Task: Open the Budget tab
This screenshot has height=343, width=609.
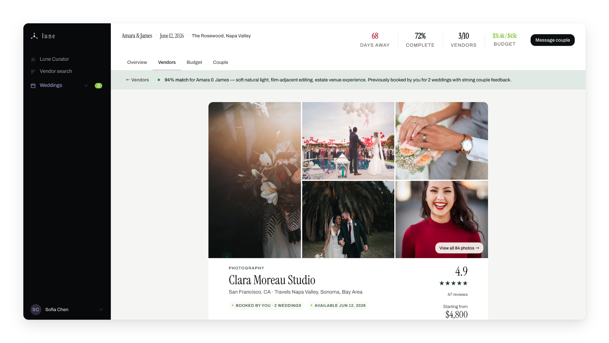Action: coord(194,62)
